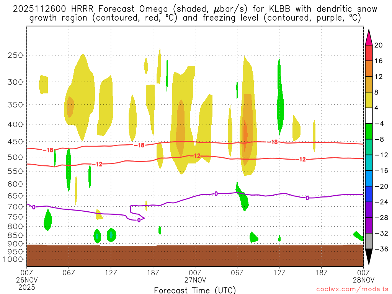
Task: Click the gray -32 to -36 colorbar segment
Action: (369, 241)
